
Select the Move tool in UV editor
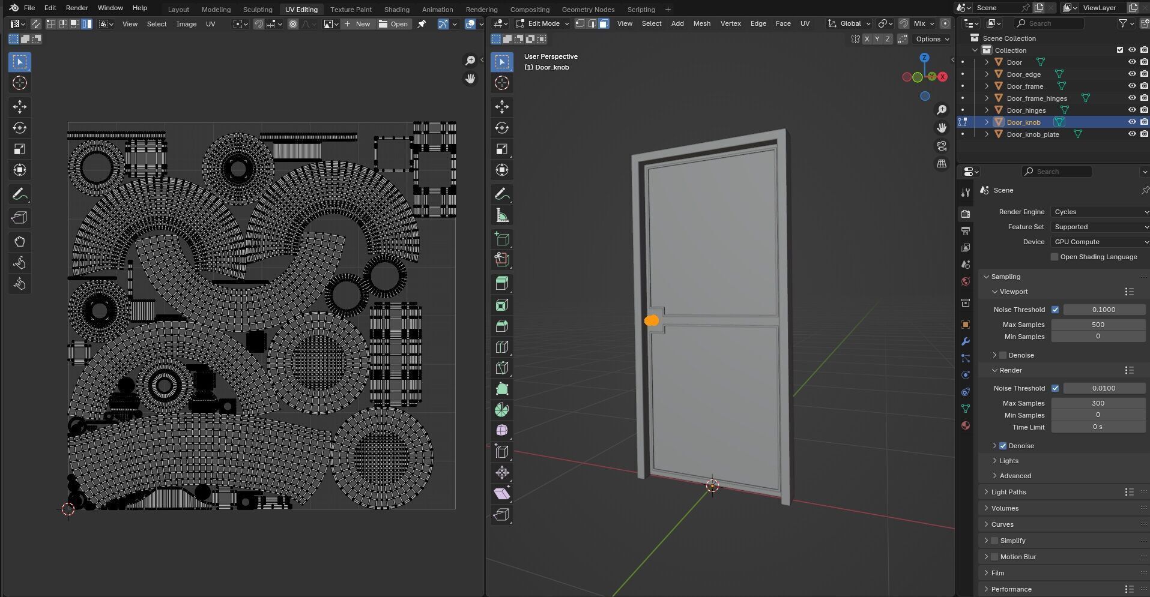20,107
